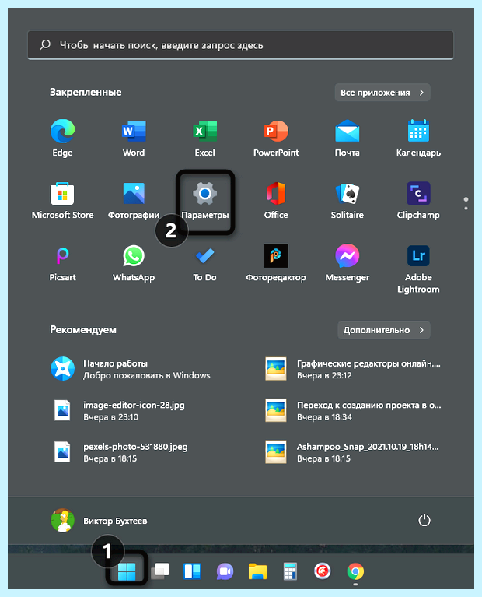Launch Word from pinned apps
This screenshot has width=482, height=597.
[134, 138]
